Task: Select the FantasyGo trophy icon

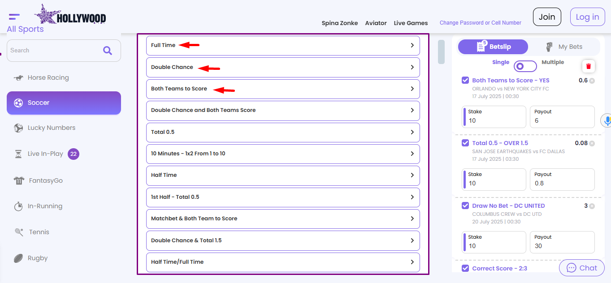Action: click(x=18, y=180)
